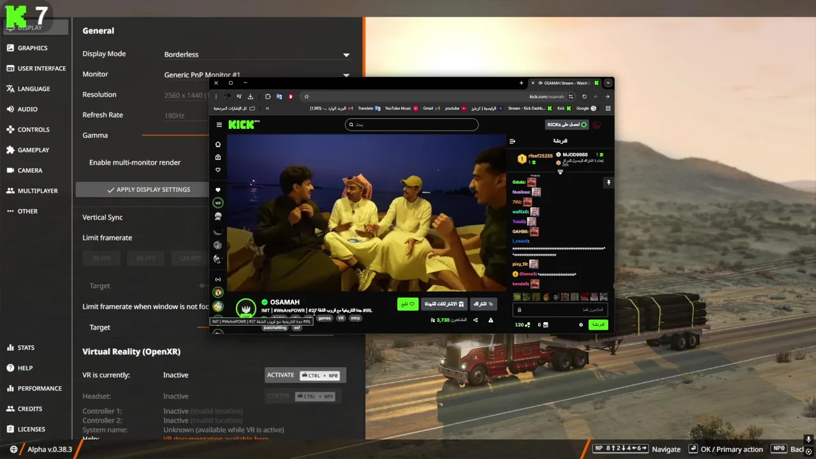Open the GAMEPLAY settings section
This screenshot has height=459, width=816.
28,150
